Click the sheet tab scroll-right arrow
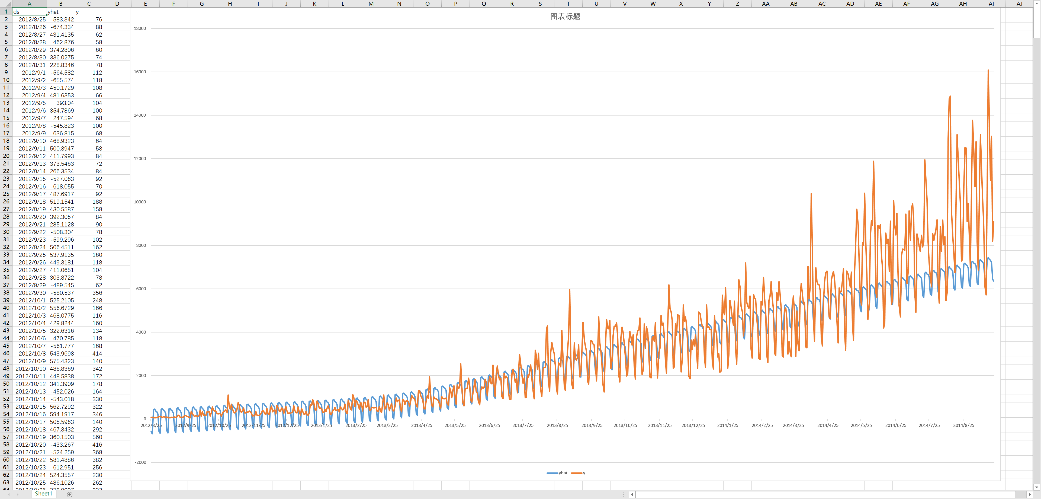Screen dimensions: 1041x499 click(x=18, y=495)
